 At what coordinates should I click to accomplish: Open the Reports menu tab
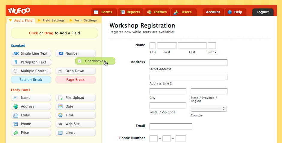(x=131, y=12)
